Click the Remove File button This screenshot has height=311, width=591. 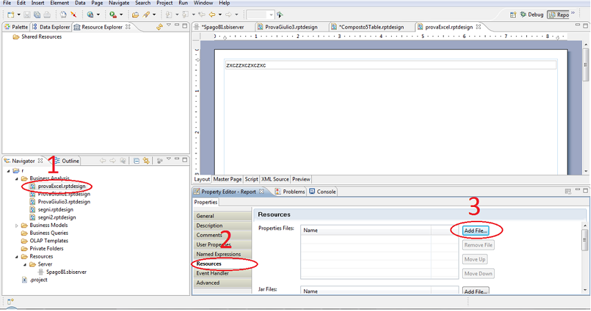click(x=478, y=245)
